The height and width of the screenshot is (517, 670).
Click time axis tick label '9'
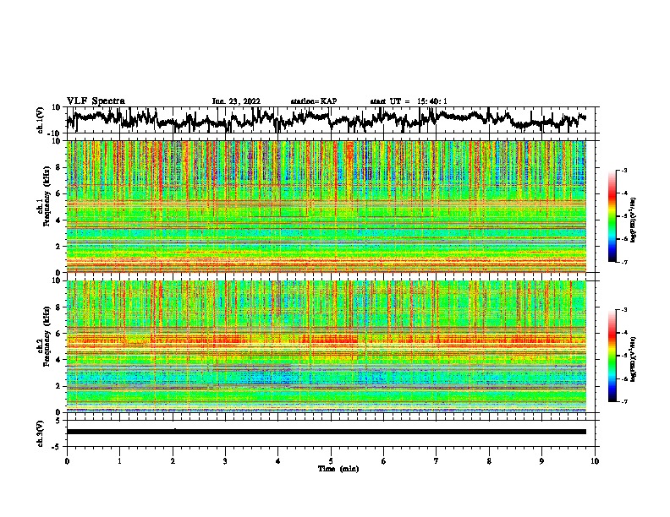(541, 461)
